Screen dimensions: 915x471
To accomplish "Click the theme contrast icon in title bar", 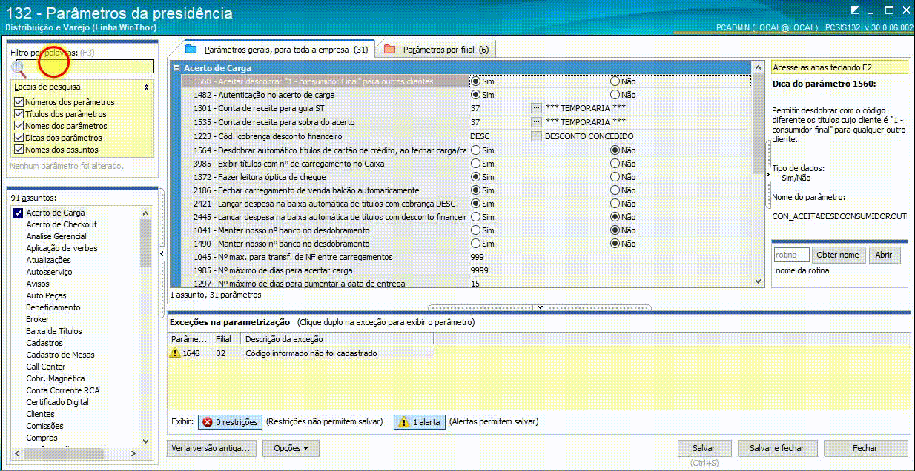I will 855,10.
